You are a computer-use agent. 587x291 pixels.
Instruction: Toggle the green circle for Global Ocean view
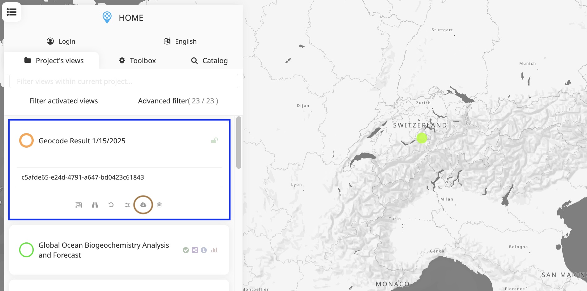coord(26,250)
